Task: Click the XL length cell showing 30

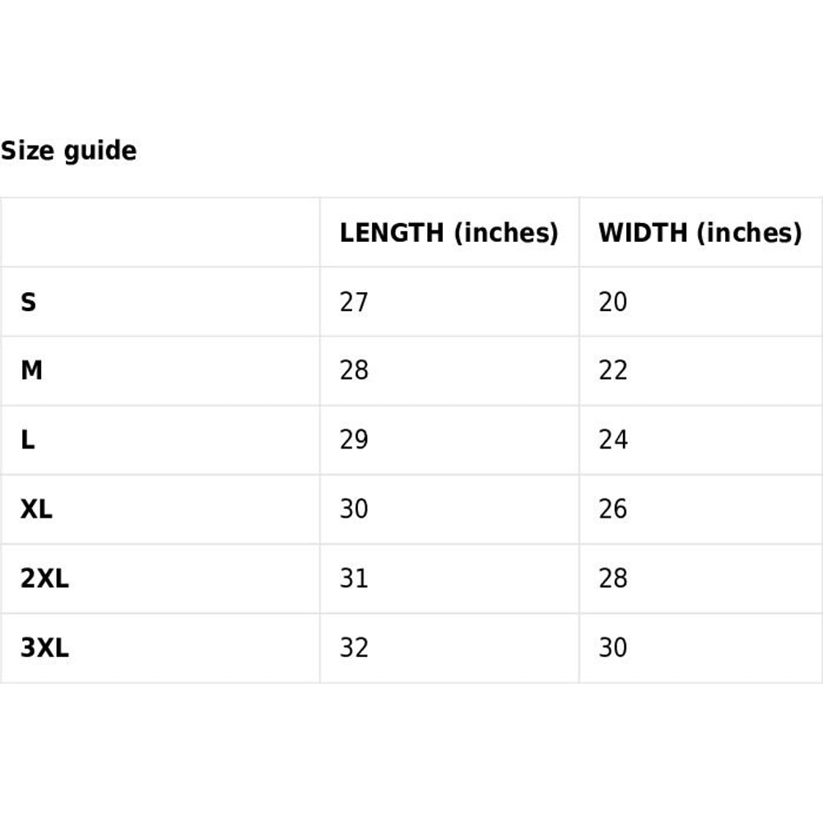Action: click(x=354, y=509)
